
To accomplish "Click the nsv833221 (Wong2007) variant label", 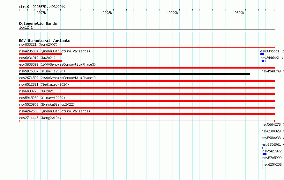I will [38, 44].
